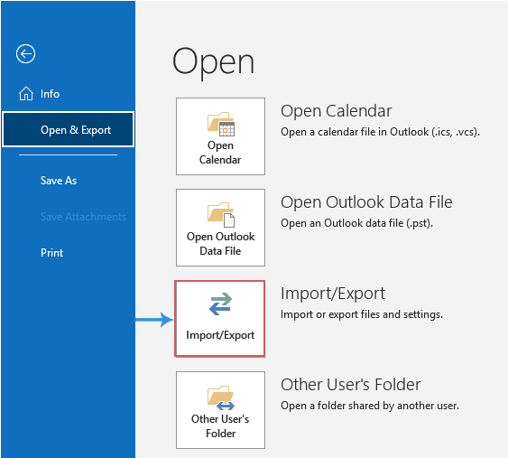Viewport: 508px width, 458px height.
Task: Click the Import/Export heading text
Action: 333,294
